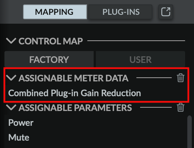This screenshot has height=148, width=194.
Task: Collapse the Control Map section chevron
Action: [11, 41]
